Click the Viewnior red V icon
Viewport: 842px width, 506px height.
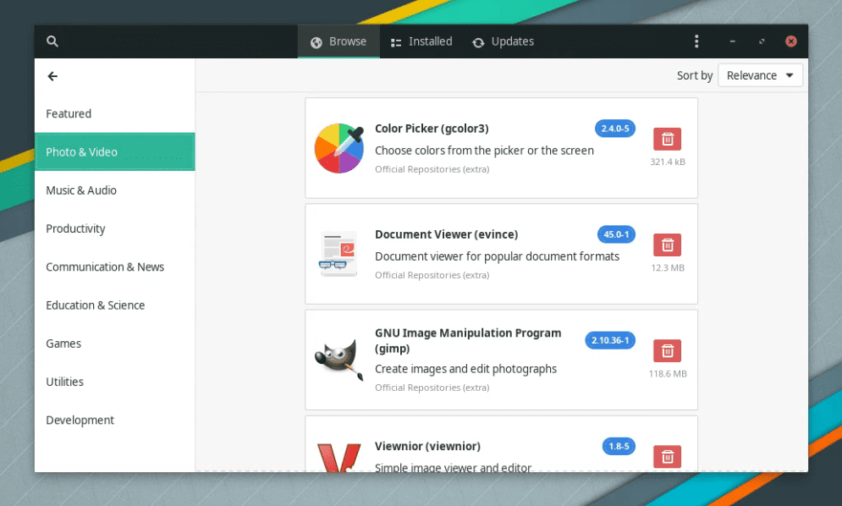(338, 457)
